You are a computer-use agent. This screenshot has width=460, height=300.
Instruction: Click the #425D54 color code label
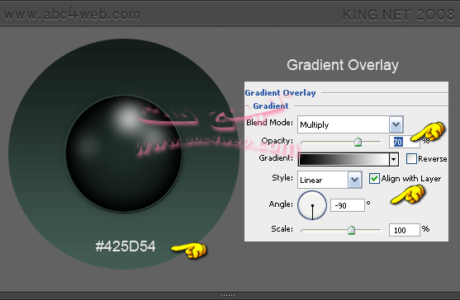point(126,246)
